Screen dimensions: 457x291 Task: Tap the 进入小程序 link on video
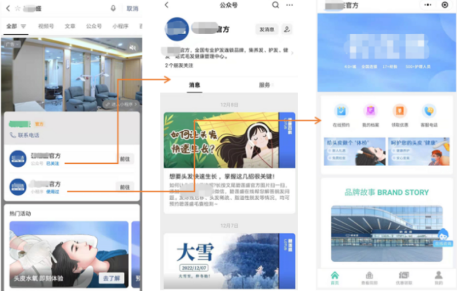pos(121,104)
